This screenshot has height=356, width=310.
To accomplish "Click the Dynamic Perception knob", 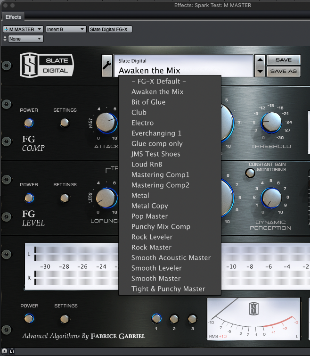I will click(271, 198).
